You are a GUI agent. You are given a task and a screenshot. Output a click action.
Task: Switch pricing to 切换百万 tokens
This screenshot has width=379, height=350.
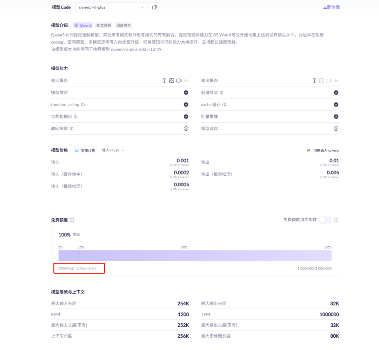(323, 150)
